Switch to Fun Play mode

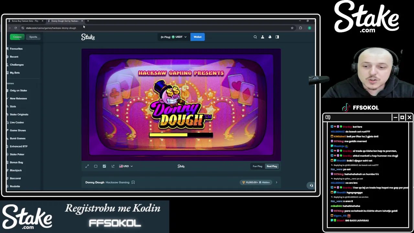[257, 166]
